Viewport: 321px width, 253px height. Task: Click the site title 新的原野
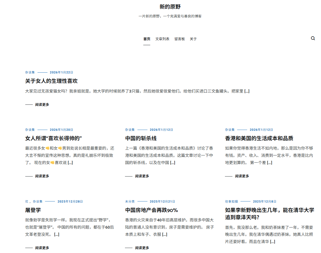tap(170, 7)
